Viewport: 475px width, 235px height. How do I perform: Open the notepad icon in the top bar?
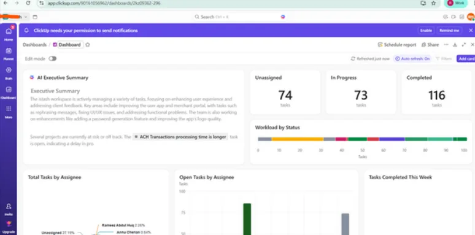point(461,17)
